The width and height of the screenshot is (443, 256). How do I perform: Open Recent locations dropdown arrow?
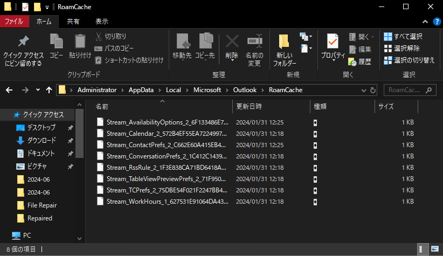click(38, 90)
